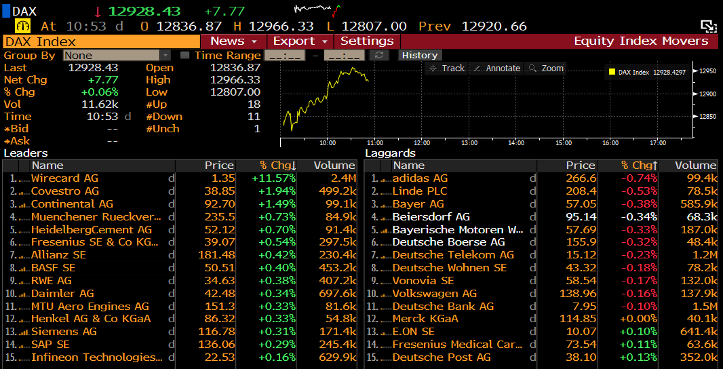Select the #Up value 18

pyautogui.click(x=254, y=104)
